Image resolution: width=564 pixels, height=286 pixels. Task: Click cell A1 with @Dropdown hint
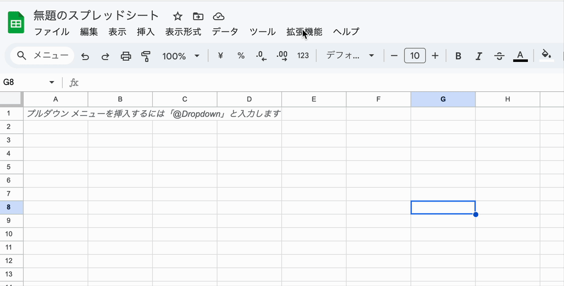click(x=56, y=114)
